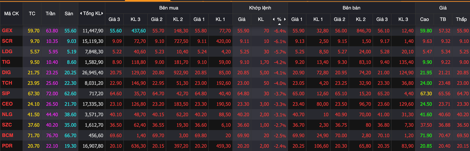Click the Thấp column header
The image size is (470, 151).
tap(461, 19)
